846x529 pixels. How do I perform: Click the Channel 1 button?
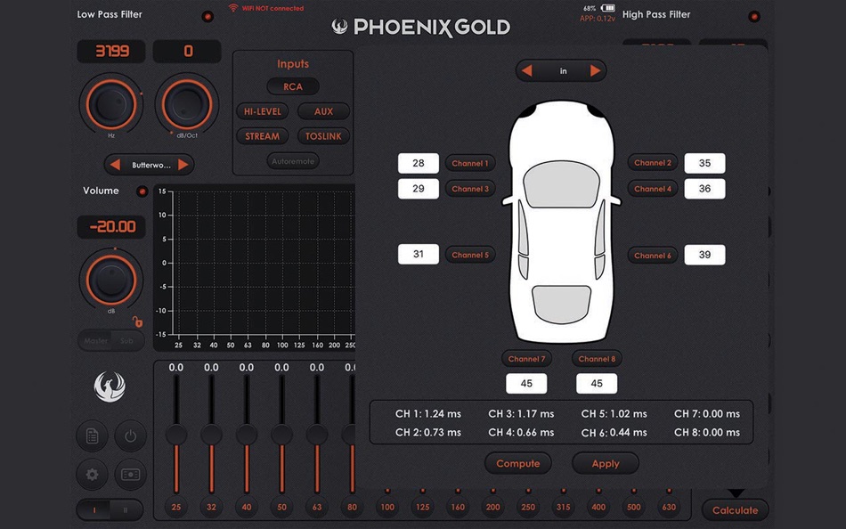470,163
